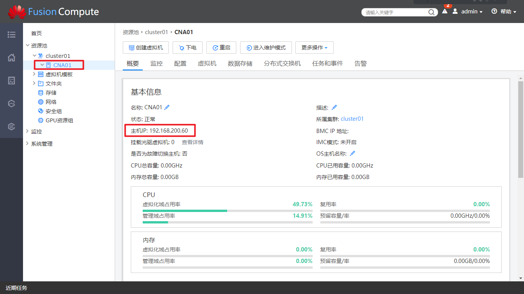Click the network globe icon in tree
The image size is (524, 294).
click(41, 102)
